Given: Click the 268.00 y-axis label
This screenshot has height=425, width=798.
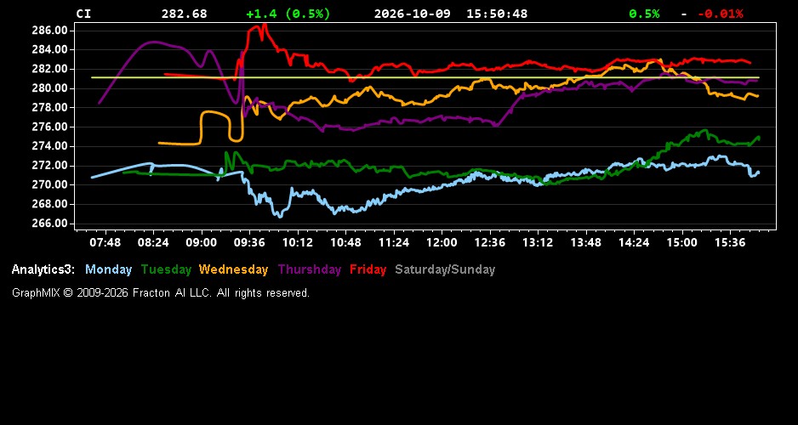Looking at the screenshot, I should coord(50,204).
